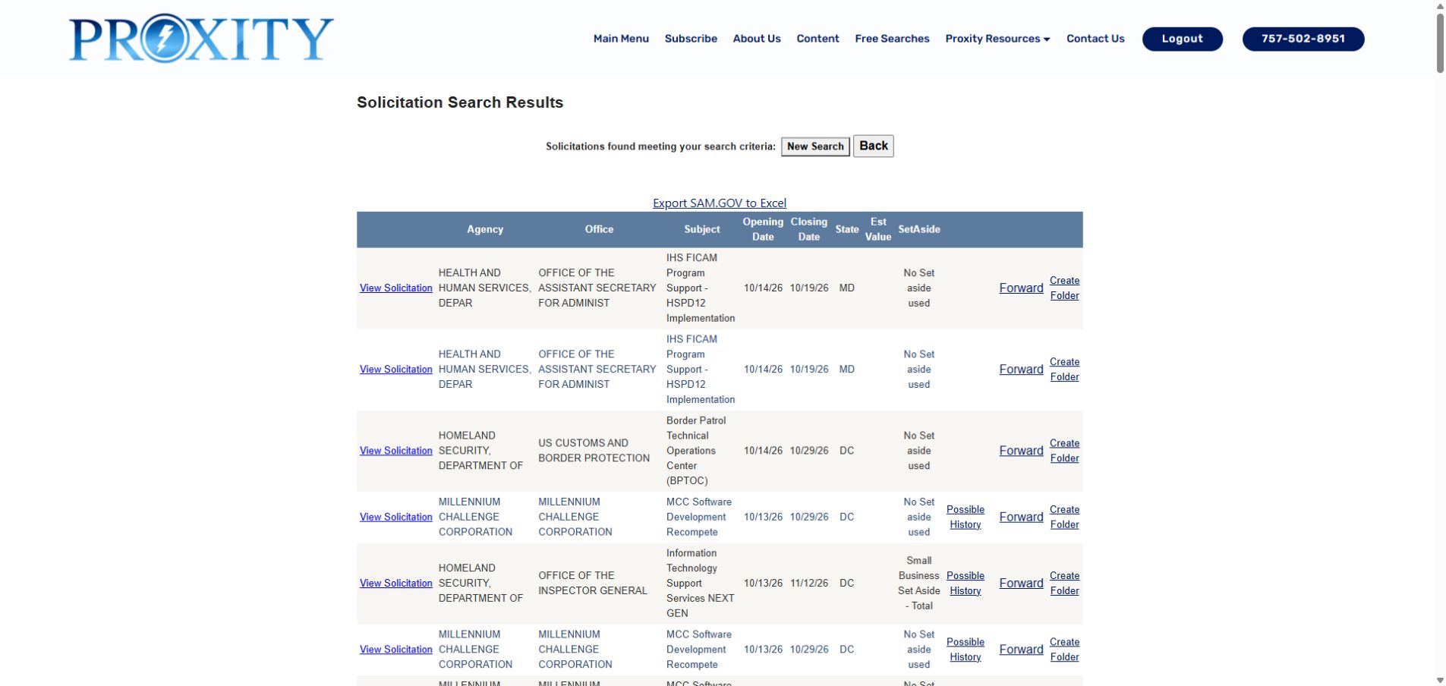Click the Solicitation Search Results heading
The width and height of the screenshot is (1446, 686).
(x=460, y=102)
